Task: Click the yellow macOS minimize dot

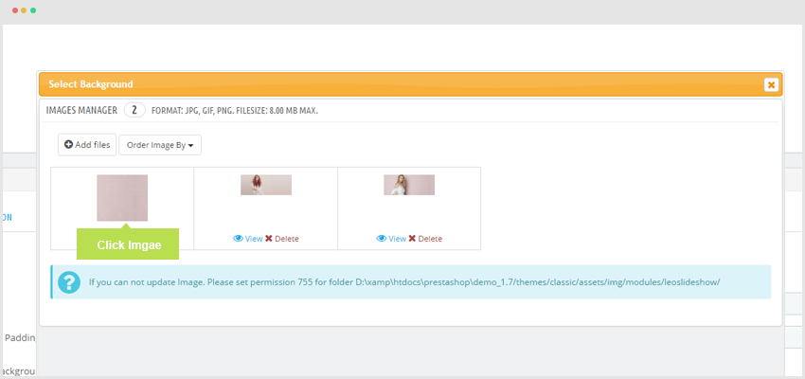Action: click(x=24, y=10)
